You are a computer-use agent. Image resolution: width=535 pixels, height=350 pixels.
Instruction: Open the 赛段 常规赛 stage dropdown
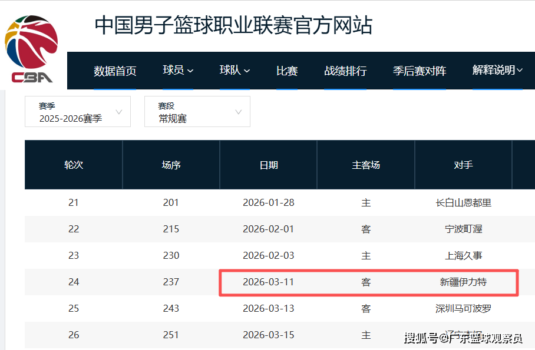point(197,112)
